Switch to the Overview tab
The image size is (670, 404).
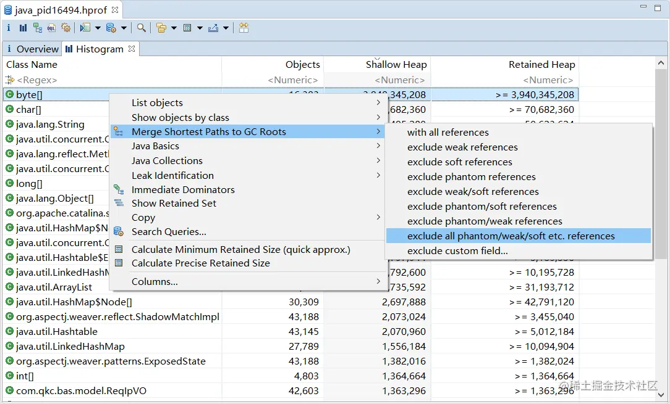(33, 49)
